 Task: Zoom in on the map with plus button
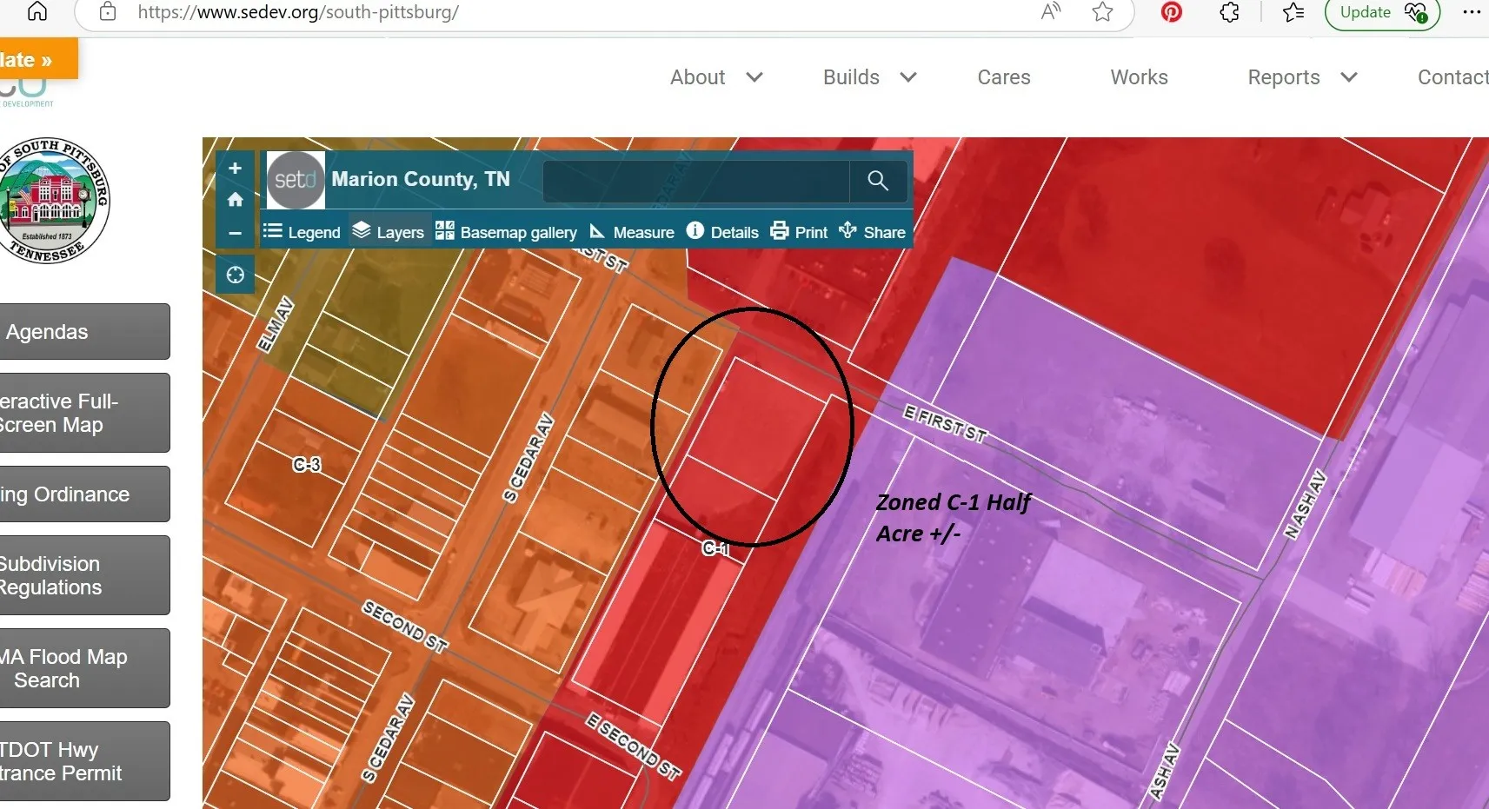pos(235,169)
